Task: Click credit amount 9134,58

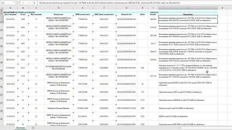Action: click(153, 27)
